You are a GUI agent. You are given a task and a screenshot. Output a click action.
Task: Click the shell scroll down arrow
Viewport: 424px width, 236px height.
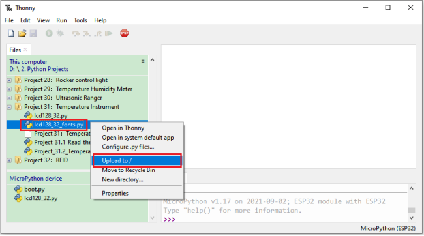(412, 218)
